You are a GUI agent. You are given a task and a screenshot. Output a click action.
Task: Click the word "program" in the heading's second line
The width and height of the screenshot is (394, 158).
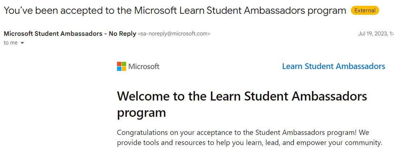pyautogui.click(x=141, y=112)
